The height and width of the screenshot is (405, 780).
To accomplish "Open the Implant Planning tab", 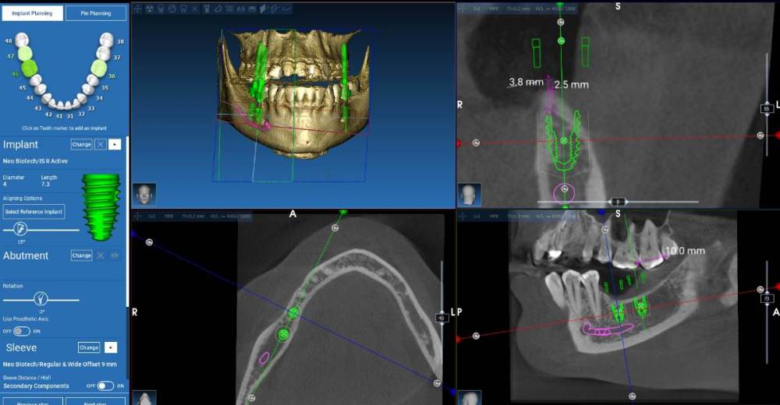I will 32,13.
